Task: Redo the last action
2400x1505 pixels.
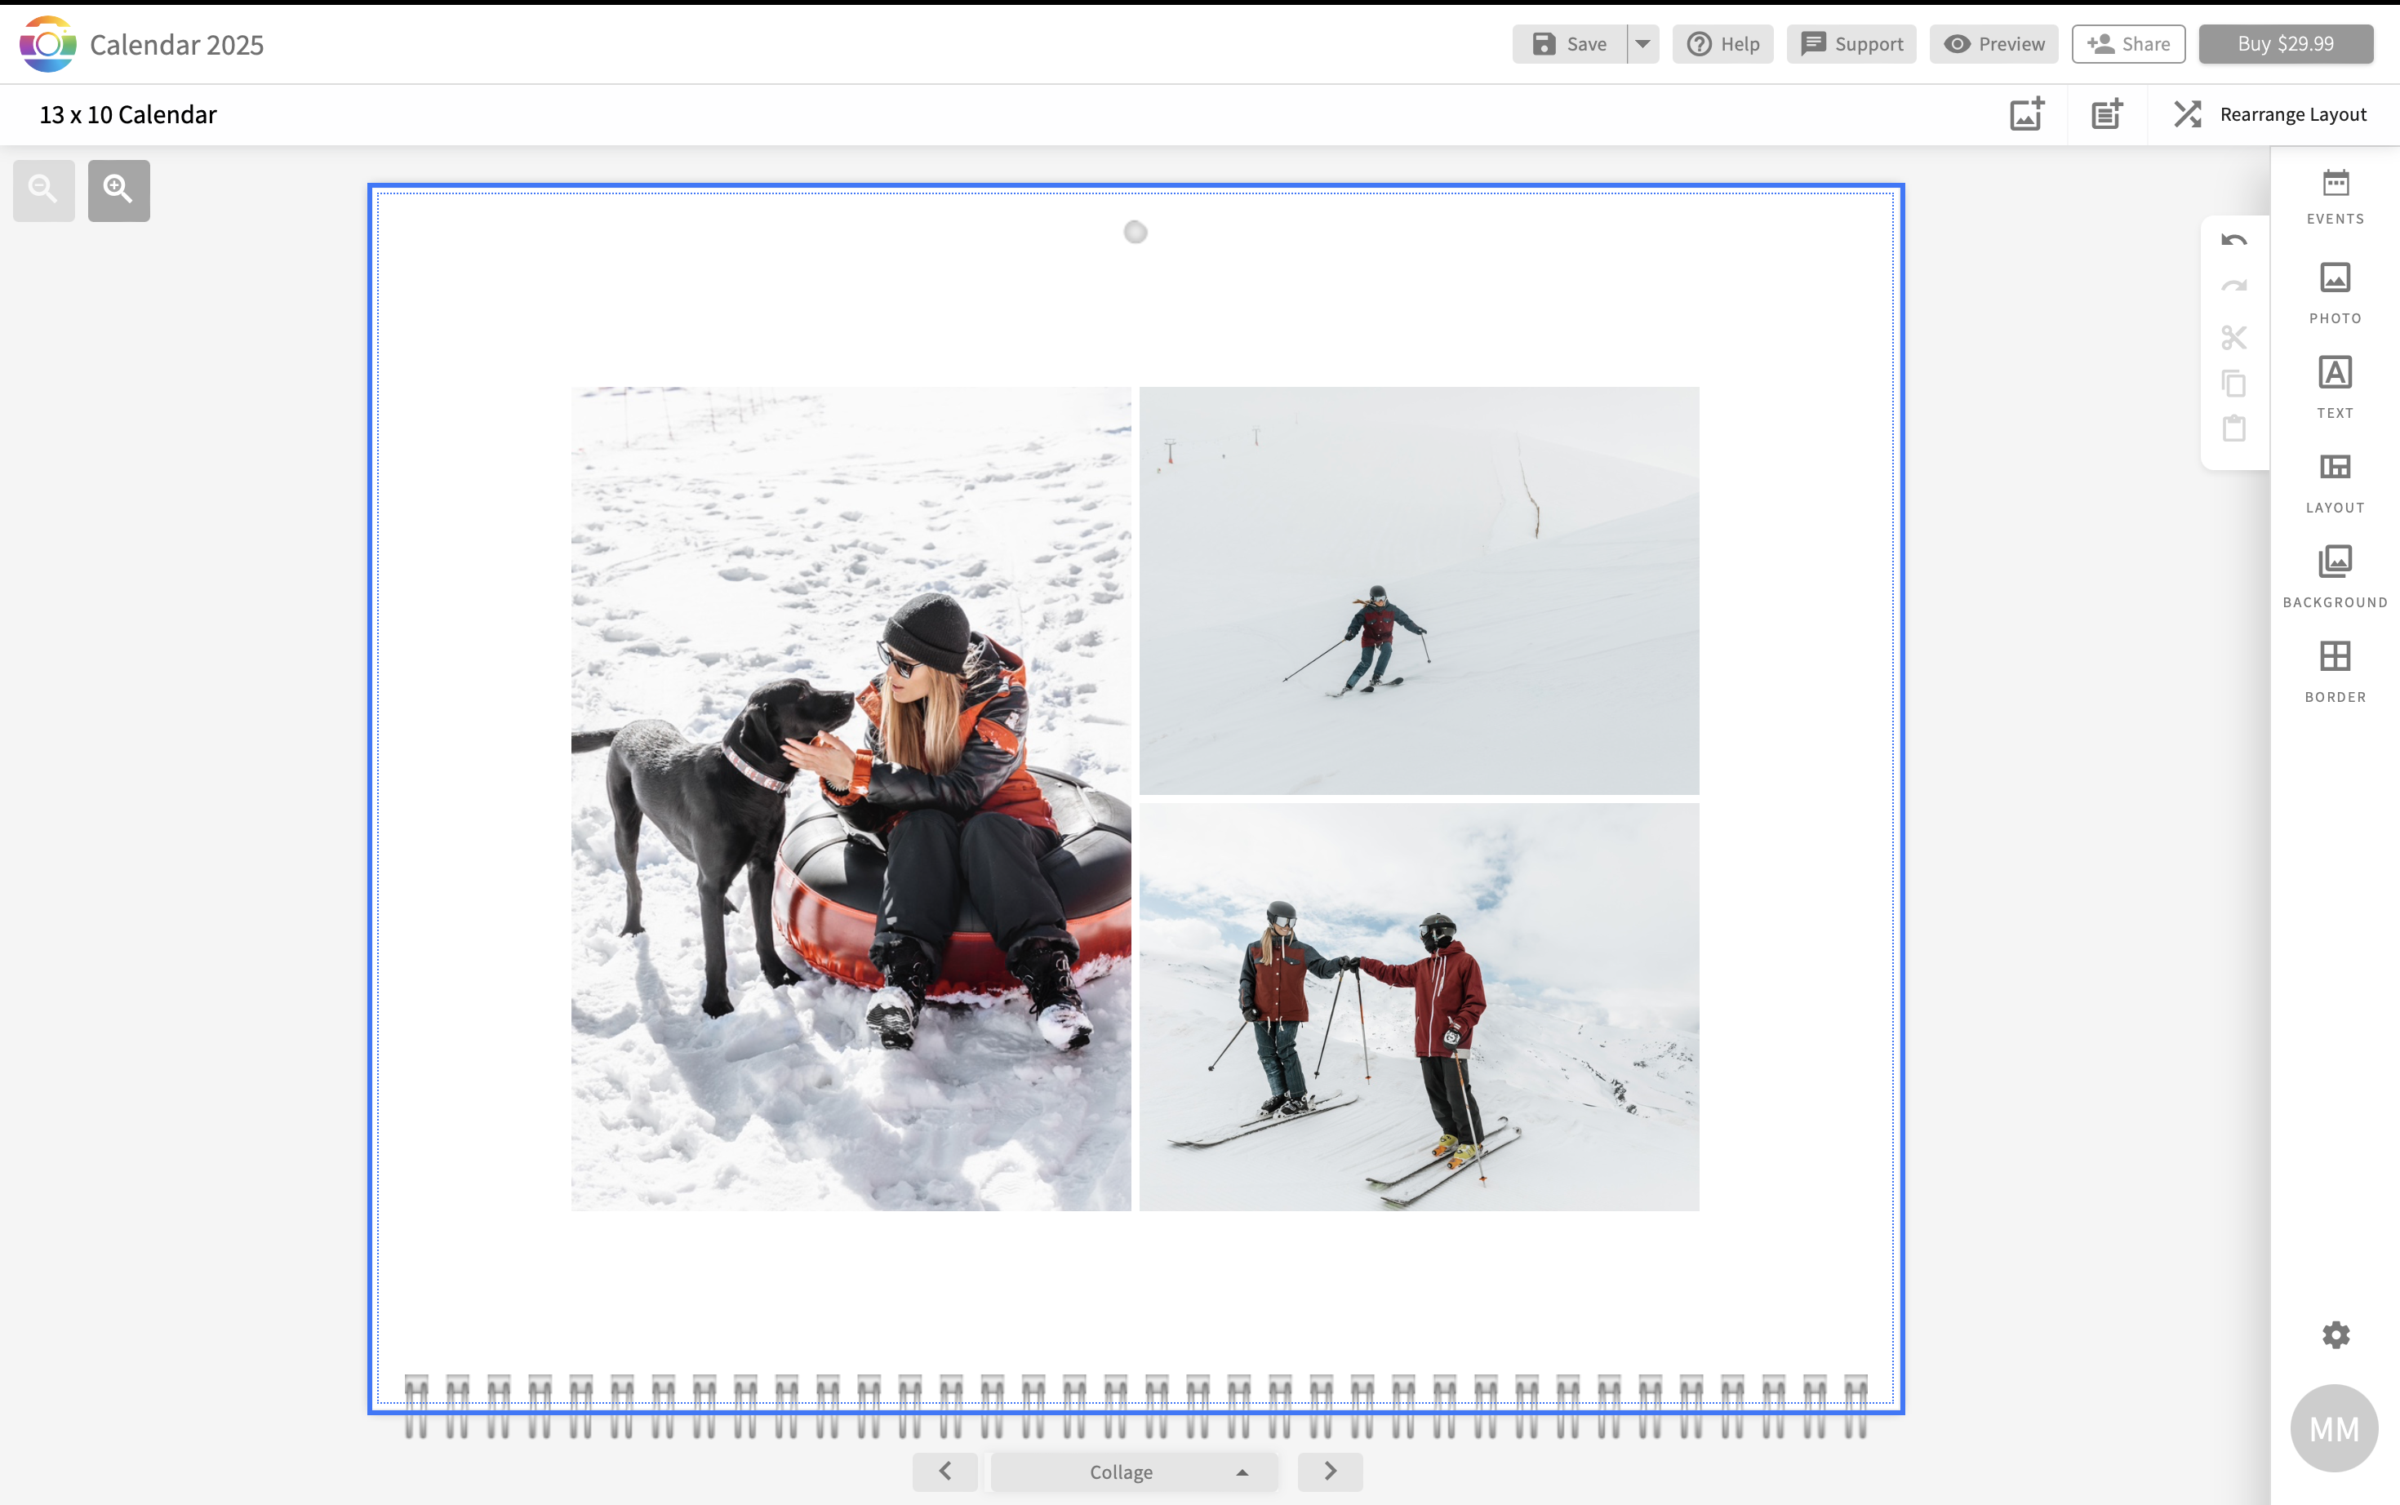Action: point(2233,286)
